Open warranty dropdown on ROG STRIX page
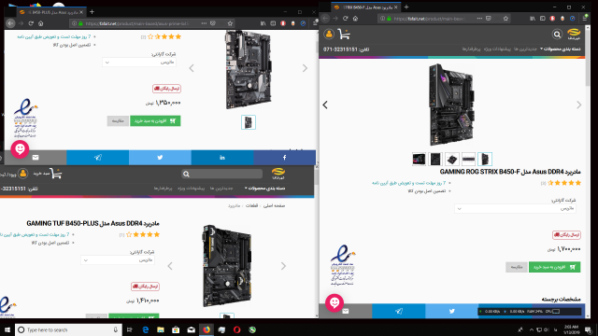Screen dimensions: 598x336 pyautogui.click(x=515, y=209)
